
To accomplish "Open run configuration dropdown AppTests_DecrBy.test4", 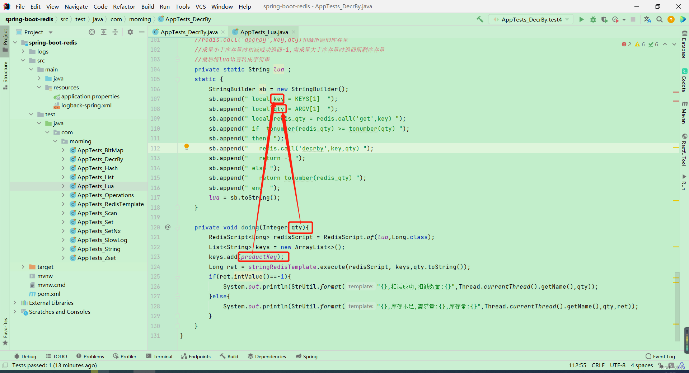I will [531, 19].
